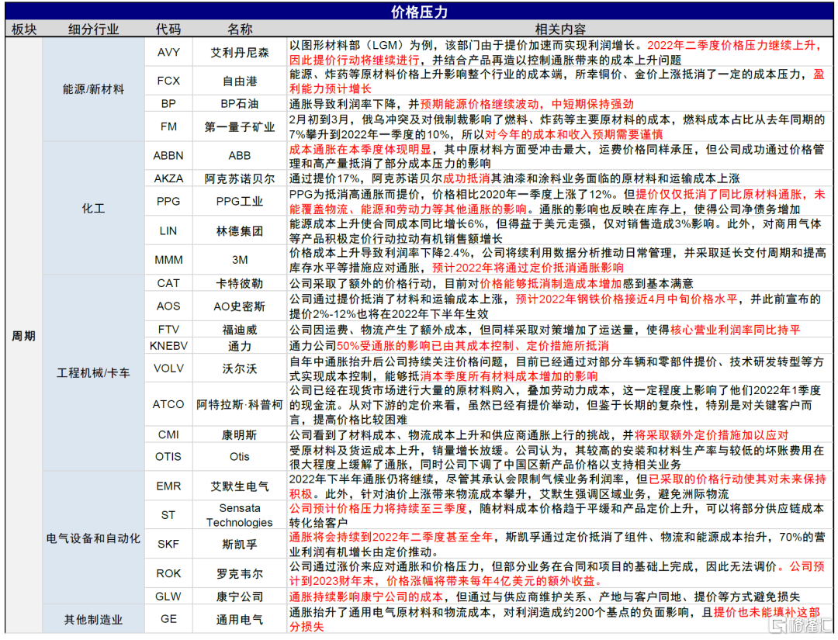This screenshot has height=640, width=838.
Task: Click company name "卡特彼勒"
Action: point(240,284)
